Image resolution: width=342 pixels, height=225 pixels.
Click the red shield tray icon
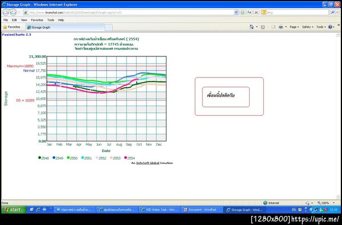click(x=325, y=210)
